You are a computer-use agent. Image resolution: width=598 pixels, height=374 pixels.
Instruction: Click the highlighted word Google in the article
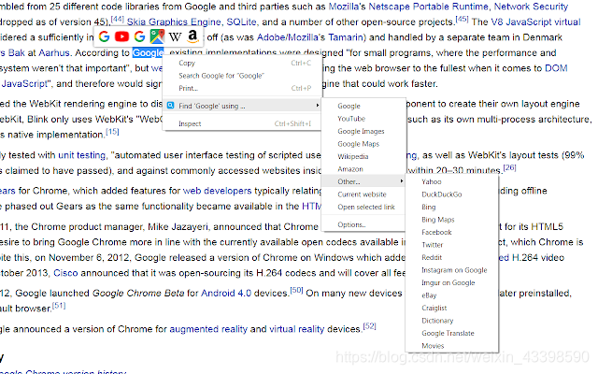point(148,52)
